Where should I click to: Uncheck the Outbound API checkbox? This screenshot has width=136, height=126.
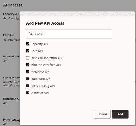pos(28,79)
